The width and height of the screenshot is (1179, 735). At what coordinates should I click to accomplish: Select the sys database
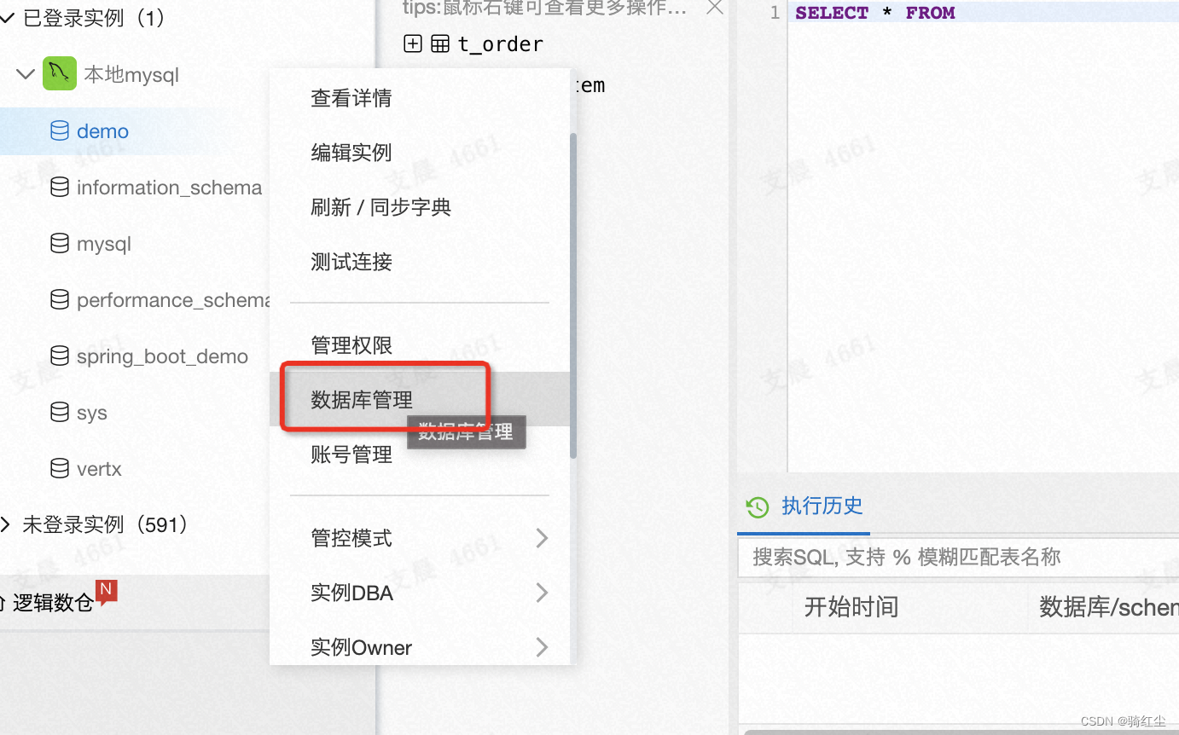pyautogui.click(x=92, y=414)
